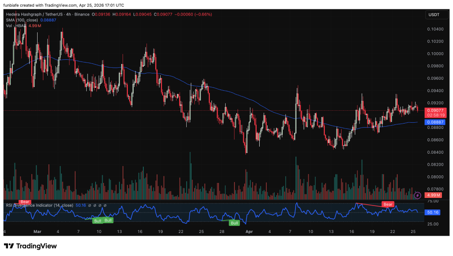Select the red Bear label near Apr 22
453x256 pixels.
click(x=388, y=204)
